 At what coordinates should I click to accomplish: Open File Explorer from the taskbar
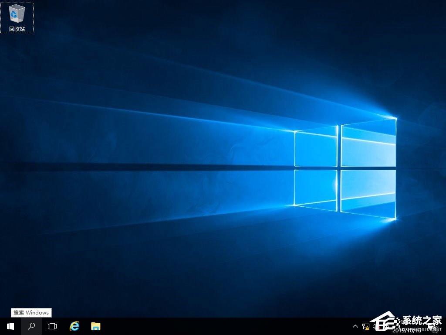(x=95, y=326)
